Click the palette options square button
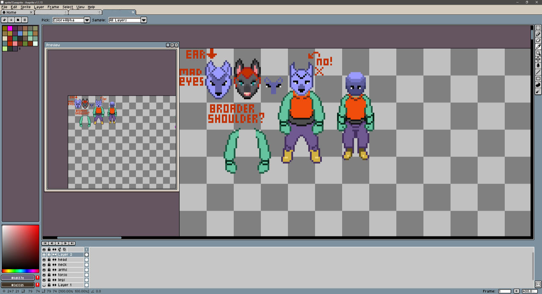 (25, 20)
